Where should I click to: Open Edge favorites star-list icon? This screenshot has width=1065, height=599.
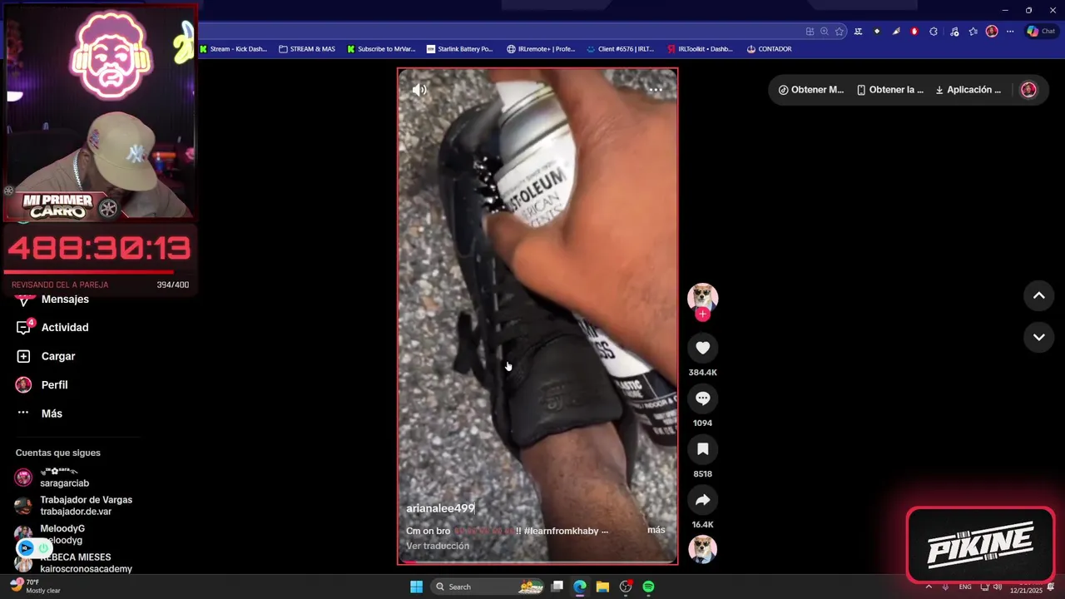tap(973, 32)
